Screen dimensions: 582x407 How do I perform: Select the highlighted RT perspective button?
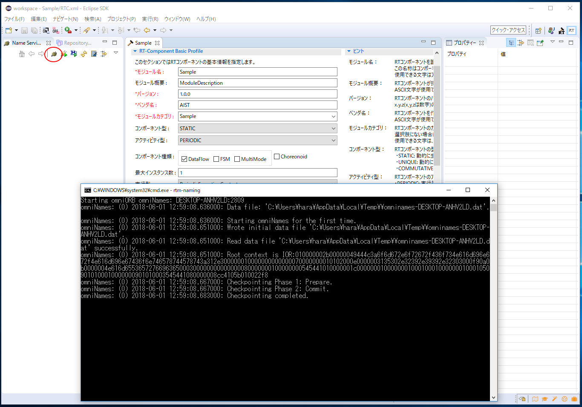click(x=572, y=30)
